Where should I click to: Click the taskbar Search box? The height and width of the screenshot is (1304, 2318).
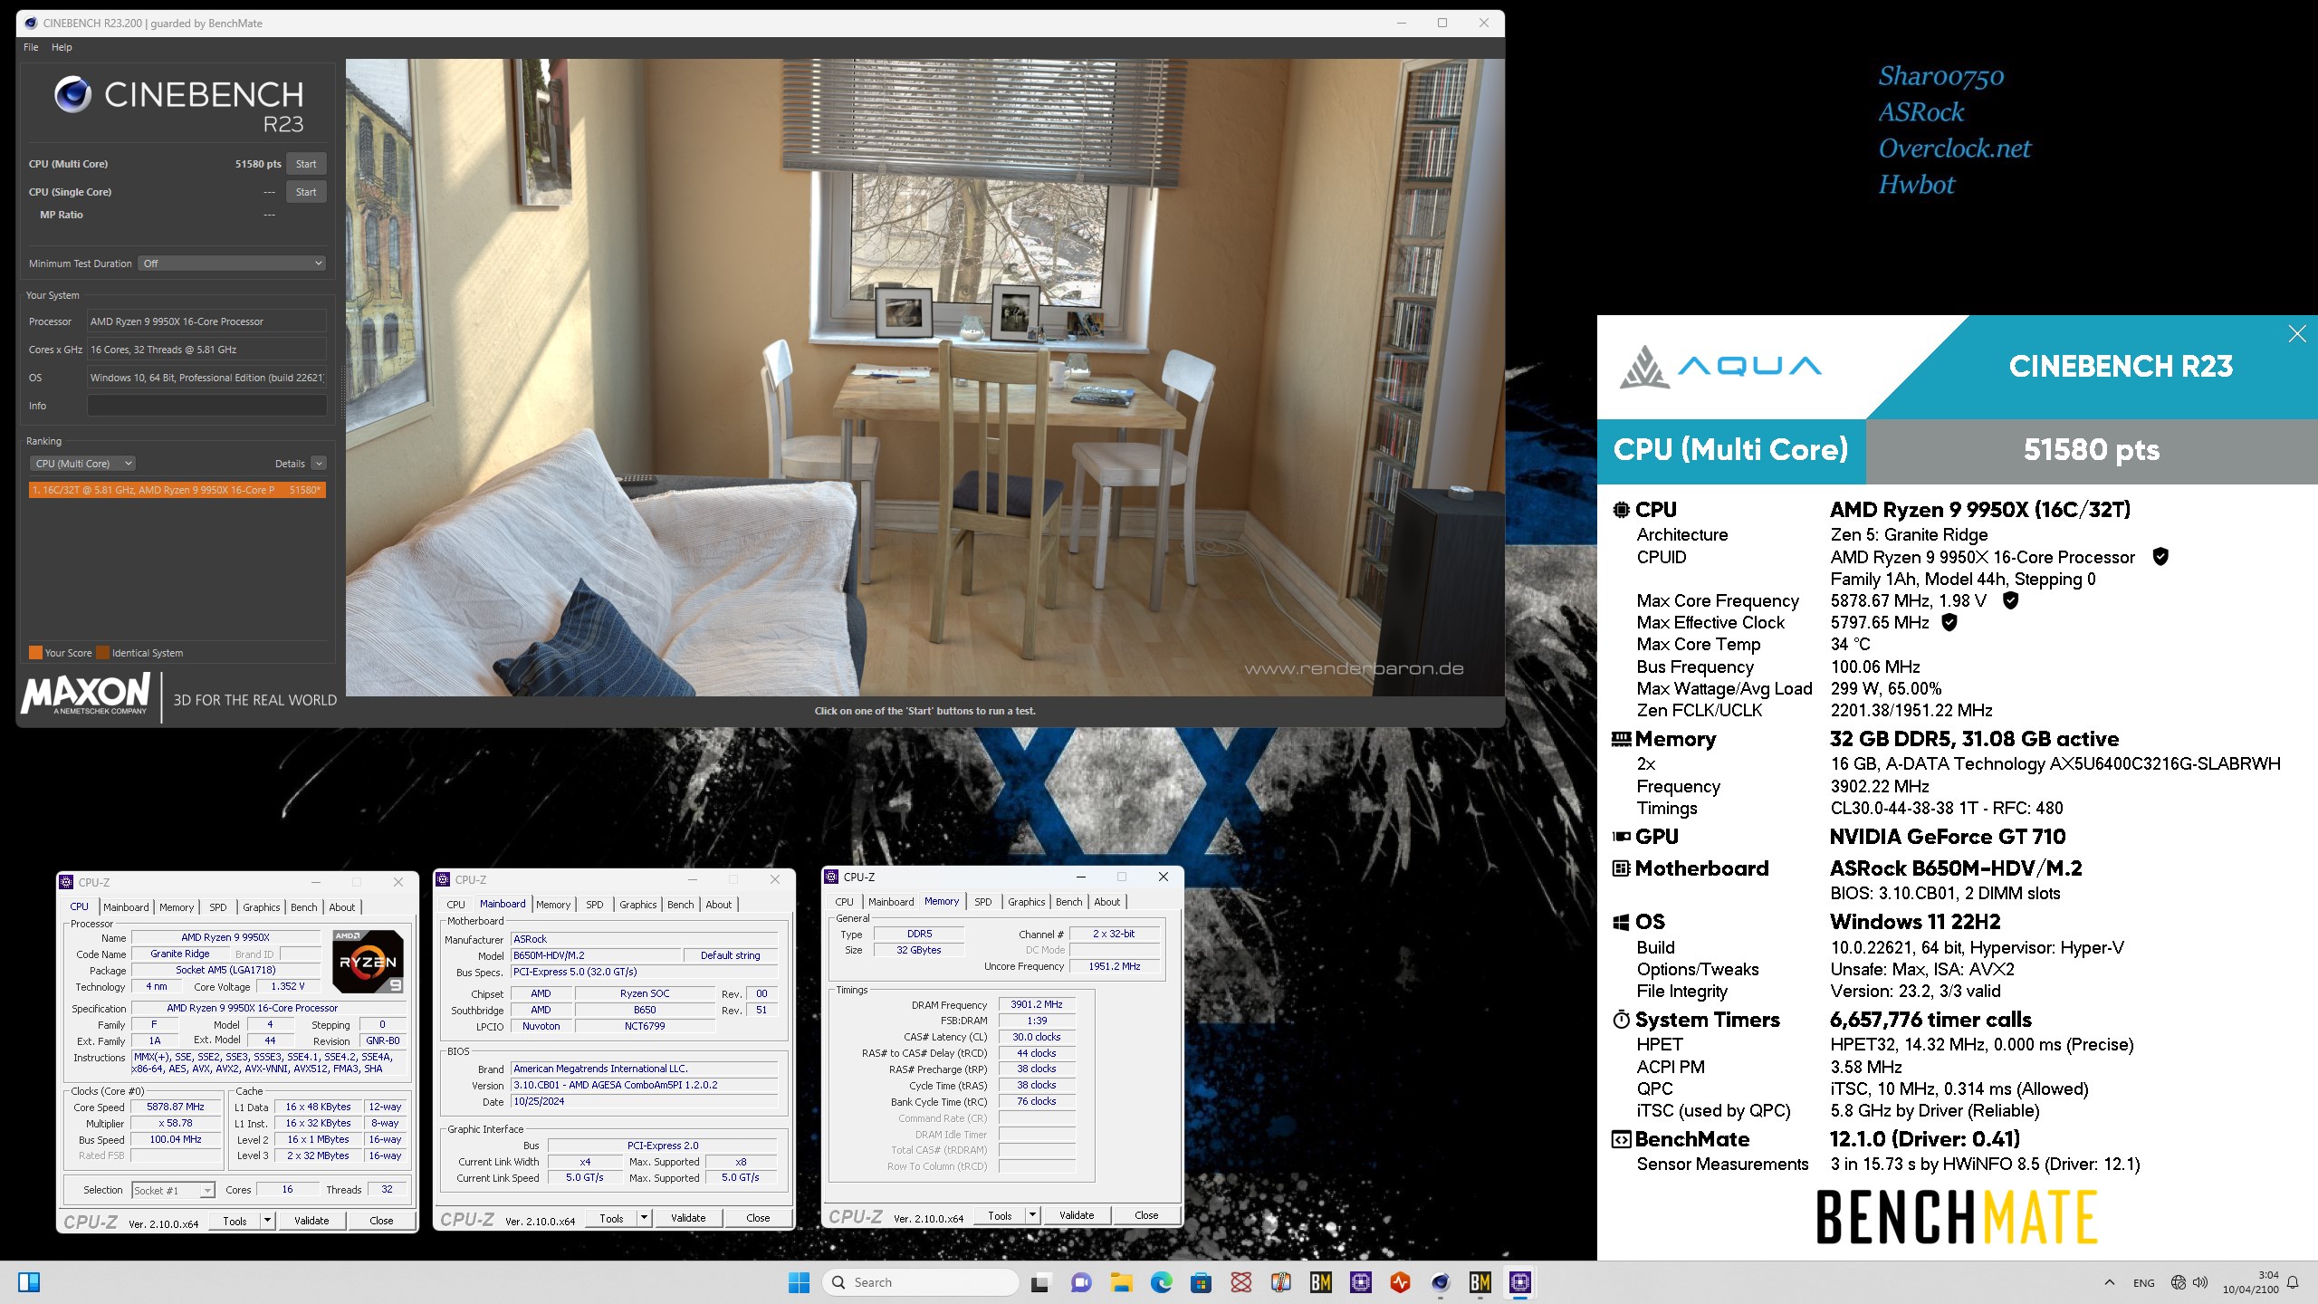tap(920, 1282)
